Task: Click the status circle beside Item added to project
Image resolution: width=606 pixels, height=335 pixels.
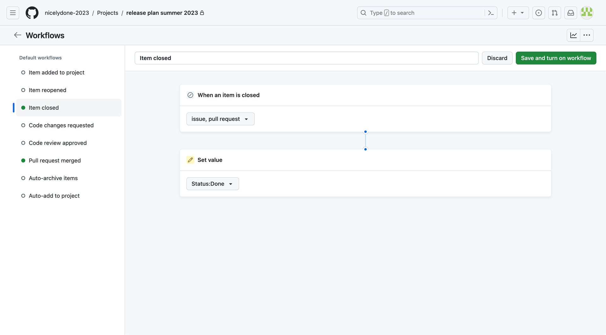Action: [x=23, y=72]
